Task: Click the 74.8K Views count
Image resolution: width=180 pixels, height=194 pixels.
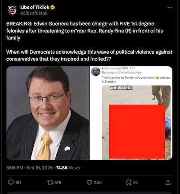Action: [68, 168]
